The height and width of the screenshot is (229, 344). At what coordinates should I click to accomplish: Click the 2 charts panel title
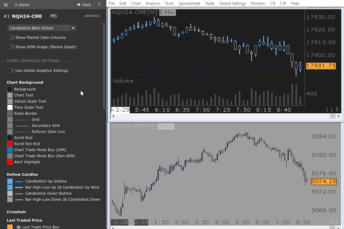(x=22, y=5)
